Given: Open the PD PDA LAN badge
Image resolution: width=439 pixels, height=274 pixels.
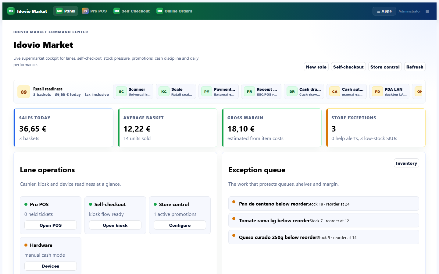Looking at the screenshot, I should click(389, 92).
